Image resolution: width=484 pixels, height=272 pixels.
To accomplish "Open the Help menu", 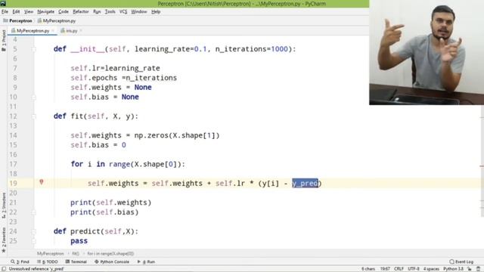I will coord(156,12).
